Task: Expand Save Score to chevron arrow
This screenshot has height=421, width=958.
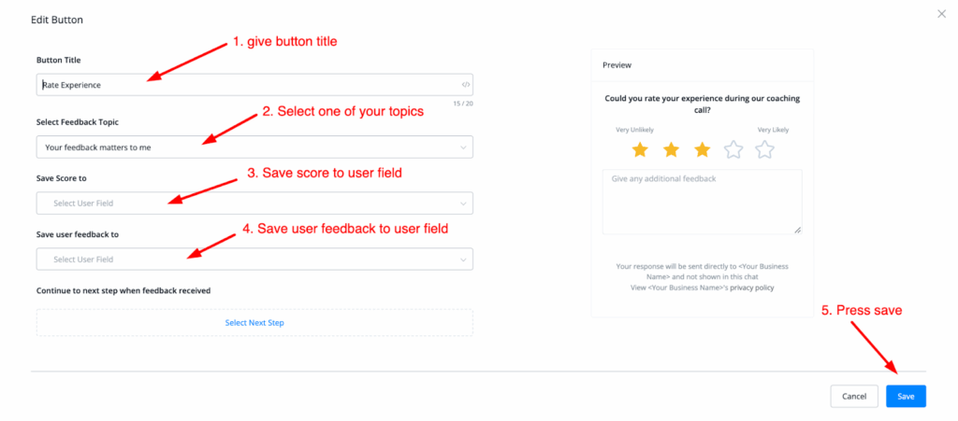Action: 464,203
